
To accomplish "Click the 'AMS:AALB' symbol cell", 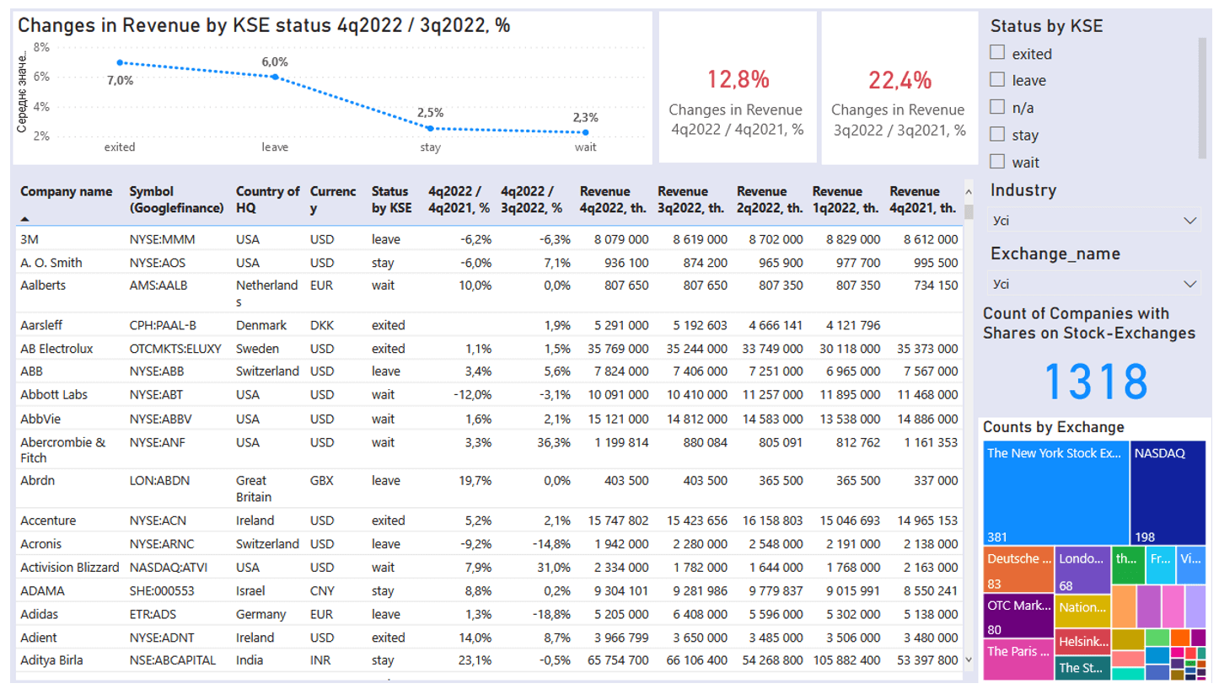I will coord(158,285).
